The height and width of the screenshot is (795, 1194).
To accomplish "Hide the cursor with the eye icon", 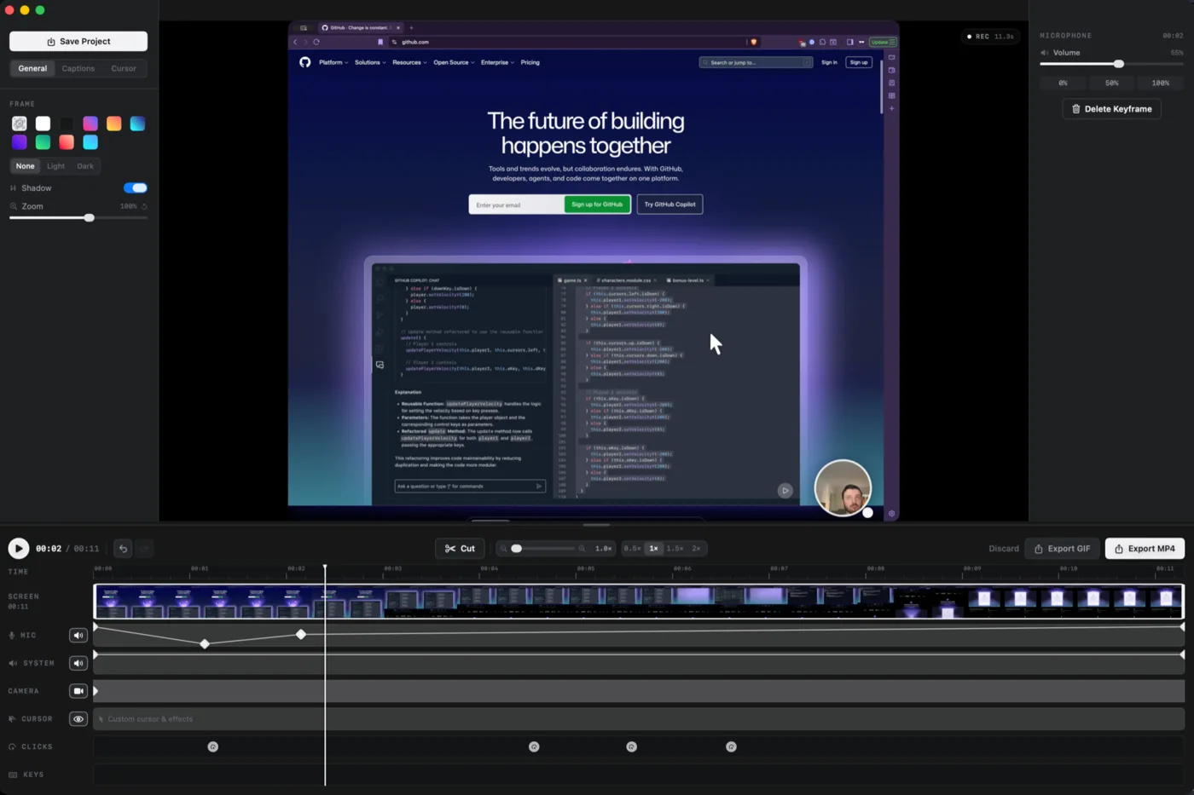I will [78, 719].
